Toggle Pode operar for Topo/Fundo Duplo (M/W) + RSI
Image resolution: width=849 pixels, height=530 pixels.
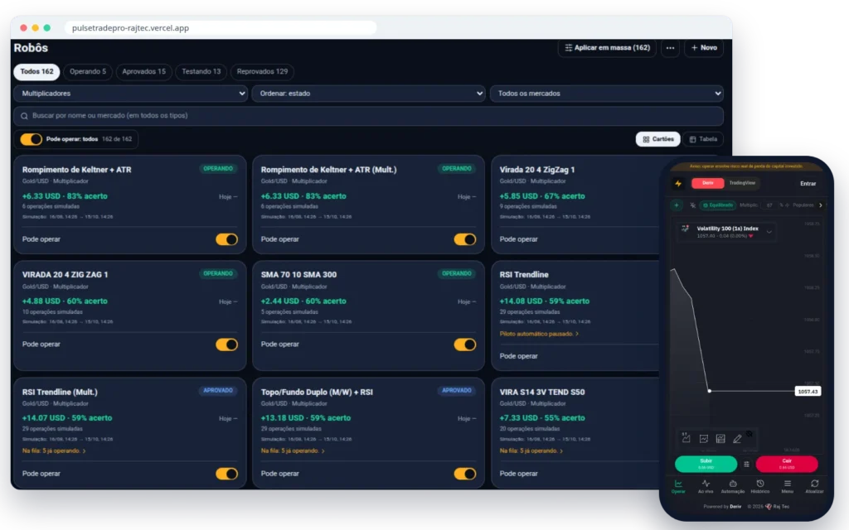[x=464, y=473]
